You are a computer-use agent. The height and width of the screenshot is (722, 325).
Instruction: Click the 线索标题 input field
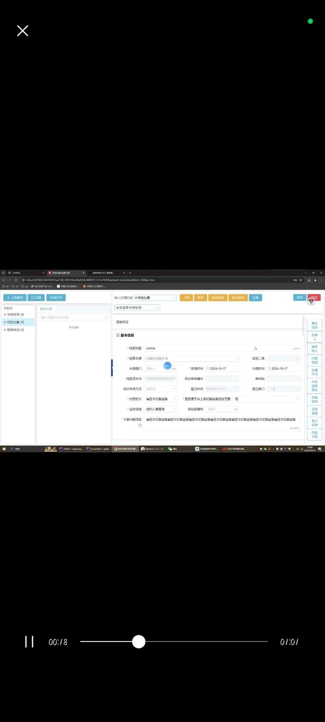(222, 348)
